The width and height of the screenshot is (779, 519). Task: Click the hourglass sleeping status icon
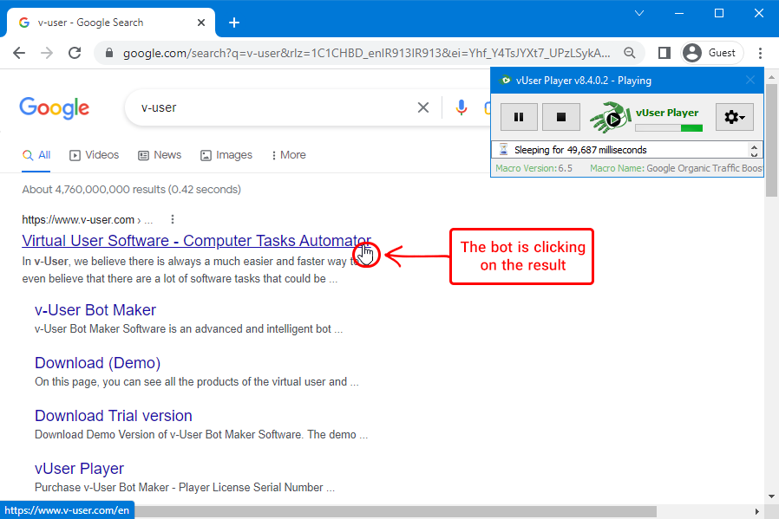click(503, 149)
